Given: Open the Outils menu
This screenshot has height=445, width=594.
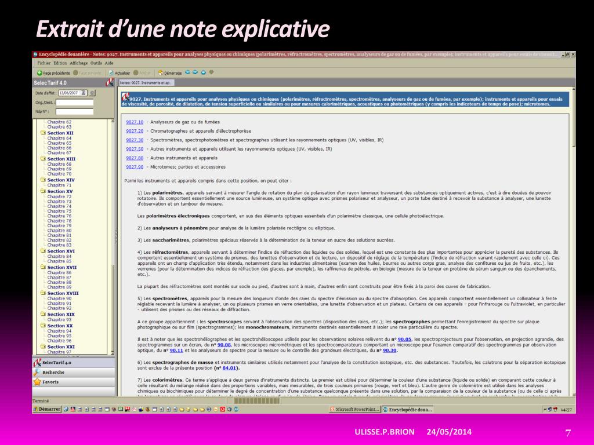Looking at the screenshot, I should tap(96, 63).
